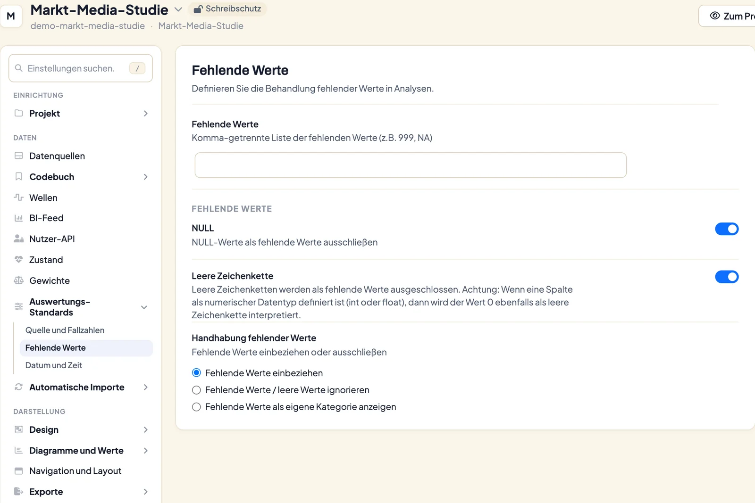Click the Markt-Media-Studie breadcrumb link

(201, 26)
